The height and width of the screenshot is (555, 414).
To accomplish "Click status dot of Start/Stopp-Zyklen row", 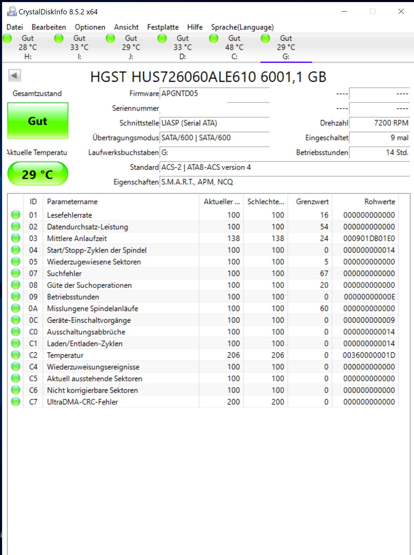I will [x=15, y=250].
